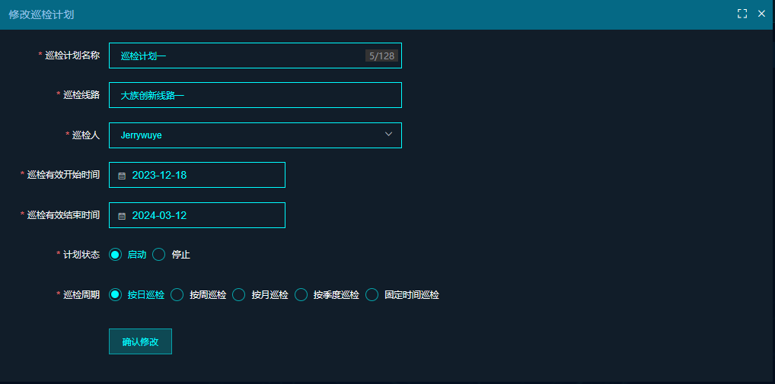Click the 巡检计划名称 field label
The width and height of the screenshot is (775, 384).
72,56
